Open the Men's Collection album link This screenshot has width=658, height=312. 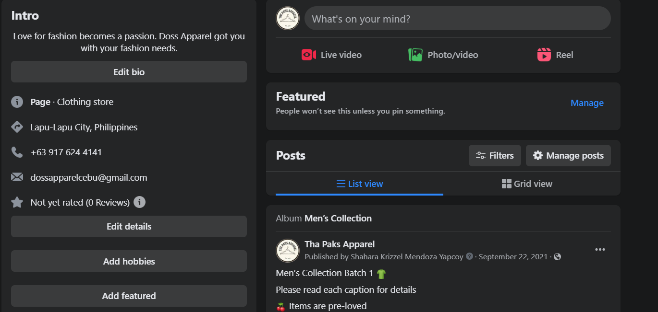[x=338, y=219]
